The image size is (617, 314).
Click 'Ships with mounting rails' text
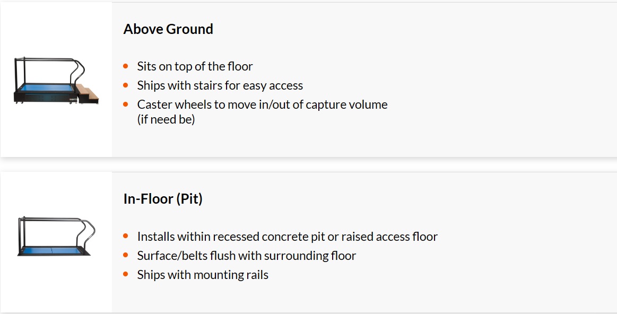tap(203, 275)
